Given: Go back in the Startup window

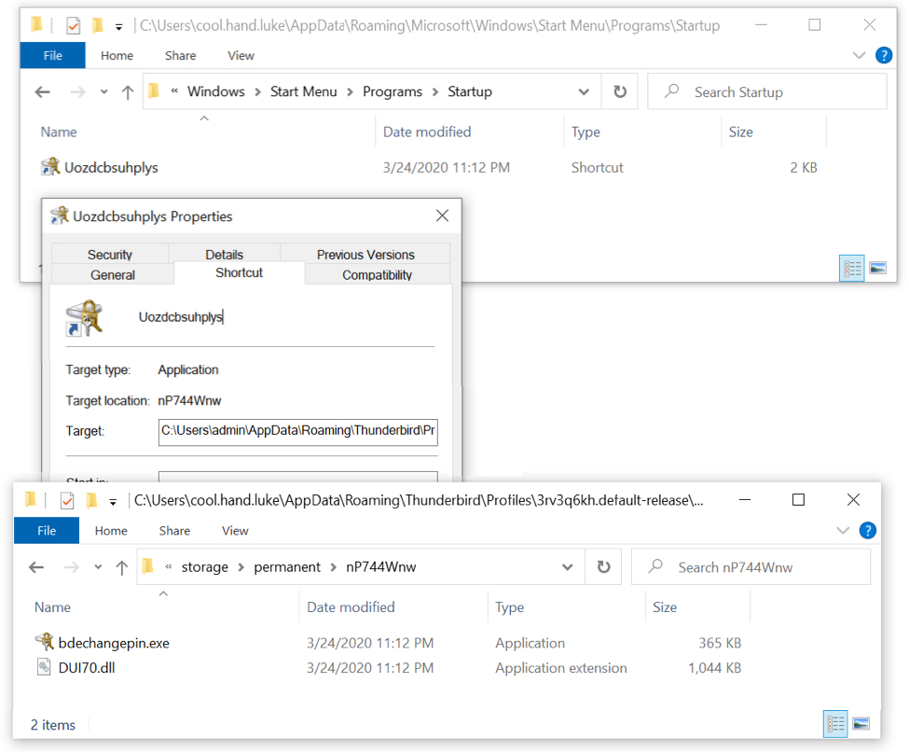Looking at the screenshot, I should tap(42, 91).
